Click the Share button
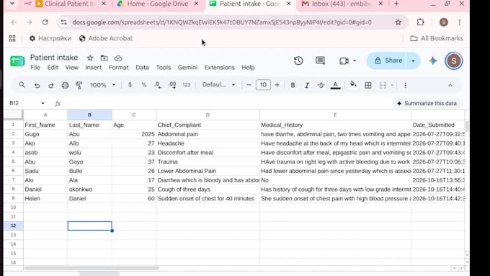490x276 pixels. [x=388, y=61]
